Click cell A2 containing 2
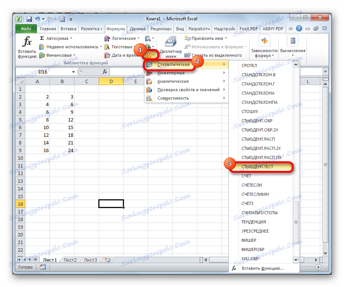 pos(37,97)
